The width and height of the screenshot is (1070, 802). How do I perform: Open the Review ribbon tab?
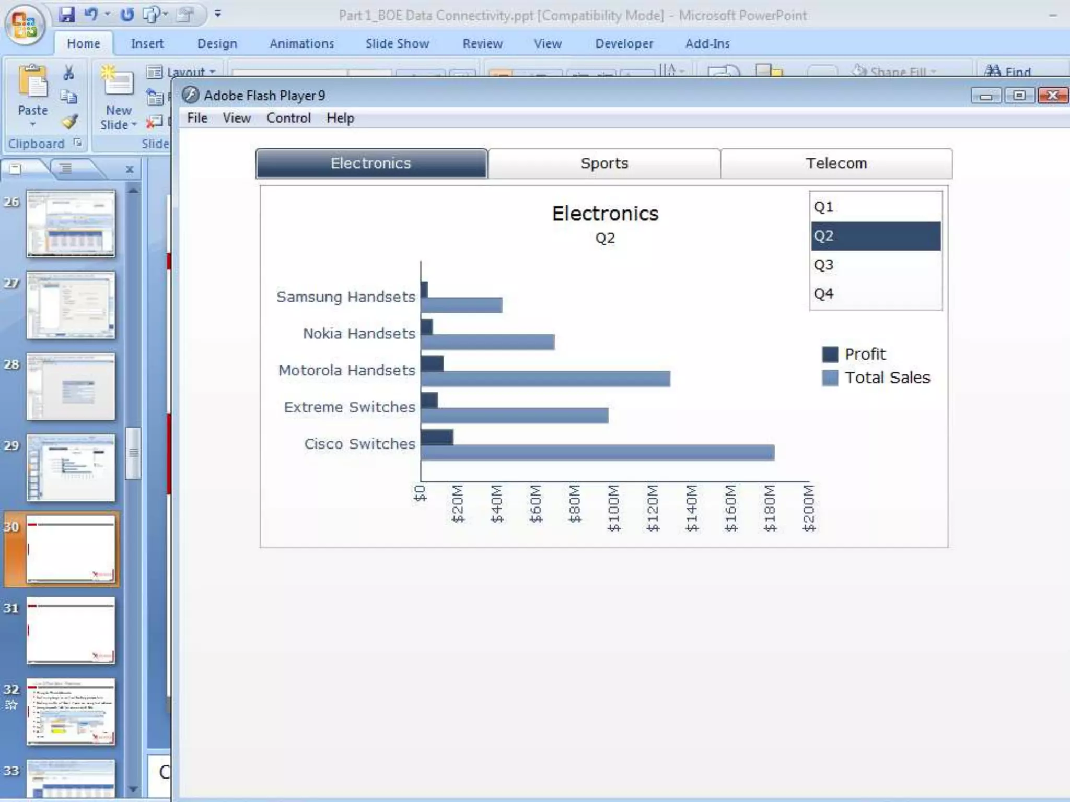483,44
